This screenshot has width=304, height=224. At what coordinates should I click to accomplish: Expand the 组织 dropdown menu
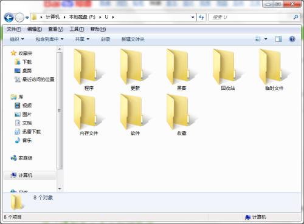[17, 39]
